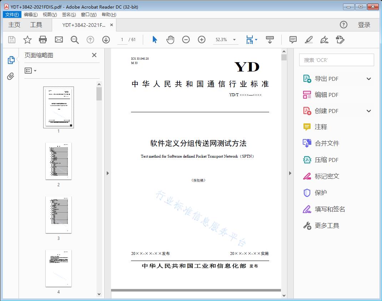The image size is (382, 301).
Task: Select the Hand tool in the toolbar
Action: [170, 40]
